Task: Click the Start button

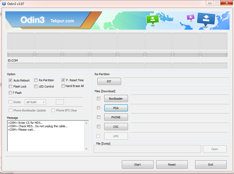Action: click(138, 165)
